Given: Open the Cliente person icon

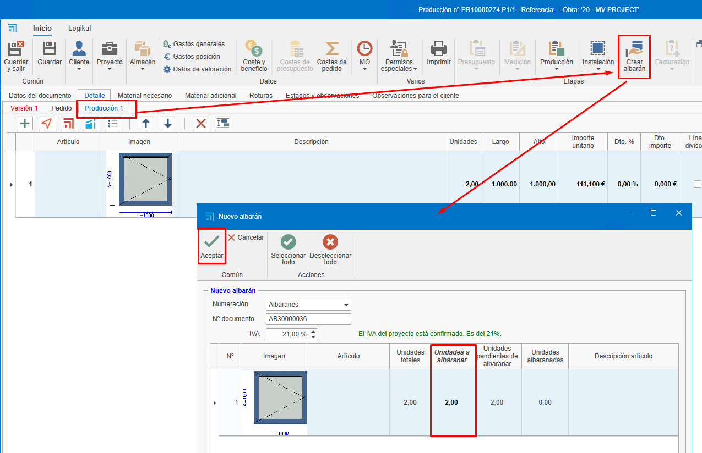Looking at the screenshot, I should tap(79, 48).
